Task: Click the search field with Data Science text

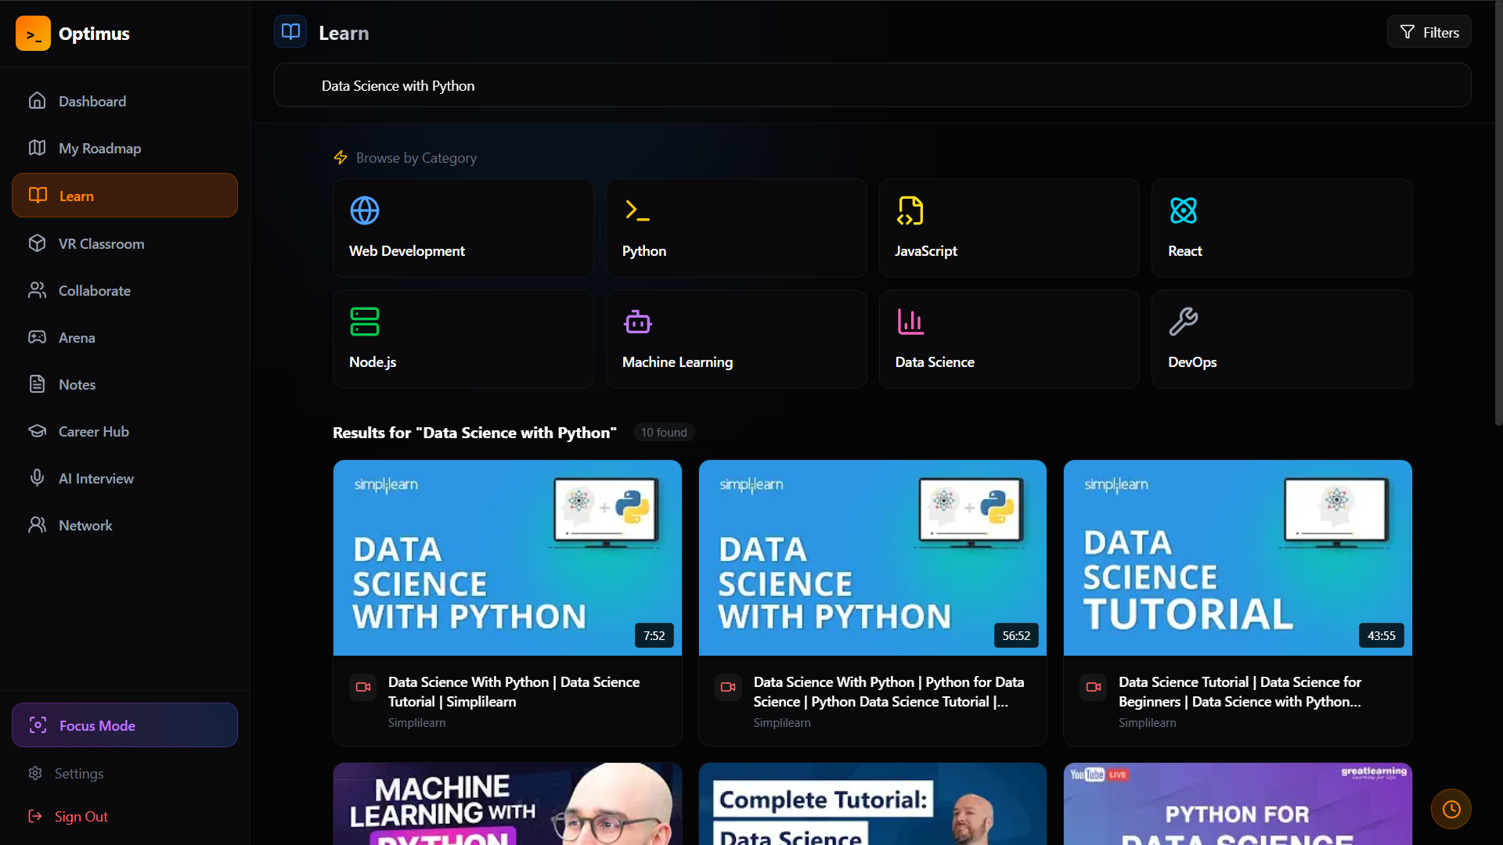Action: point(872,85)
